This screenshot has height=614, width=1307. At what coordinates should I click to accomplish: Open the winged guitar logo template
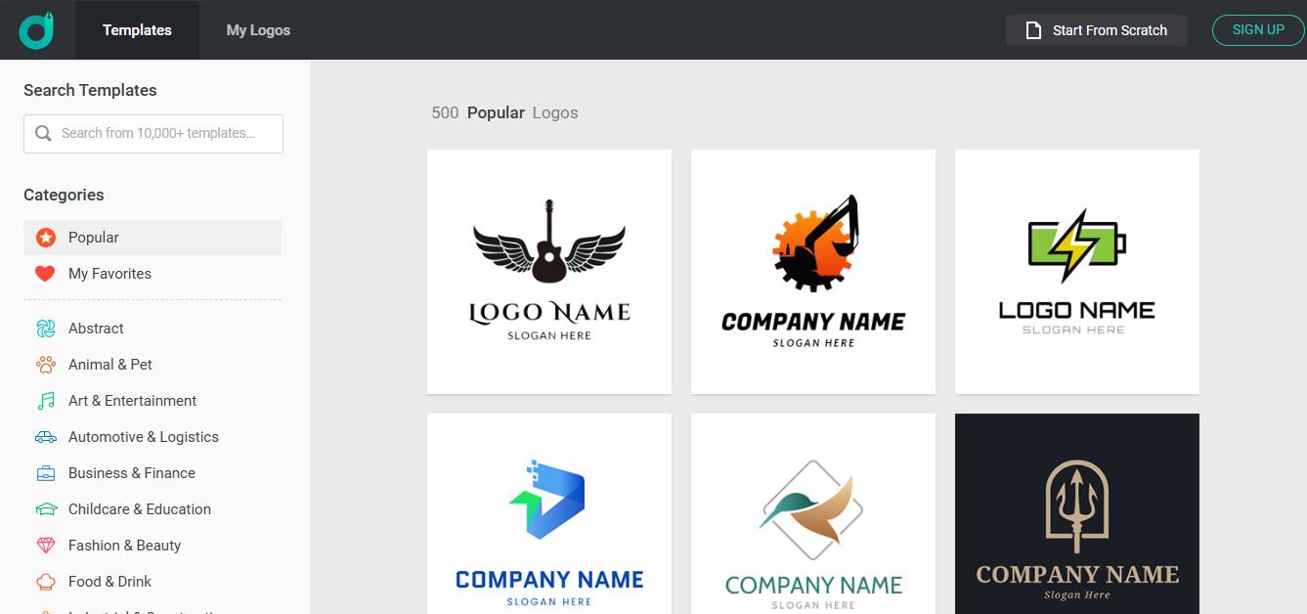tap(549, 272)
